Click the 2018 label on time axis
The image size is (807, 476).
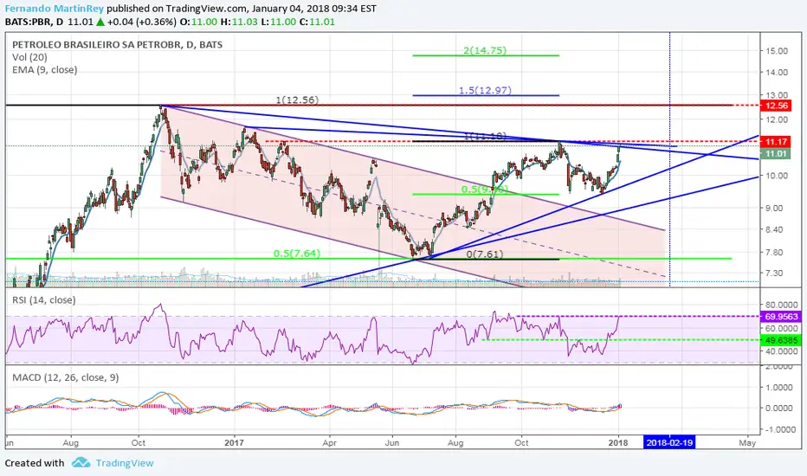tap(618, 442)
